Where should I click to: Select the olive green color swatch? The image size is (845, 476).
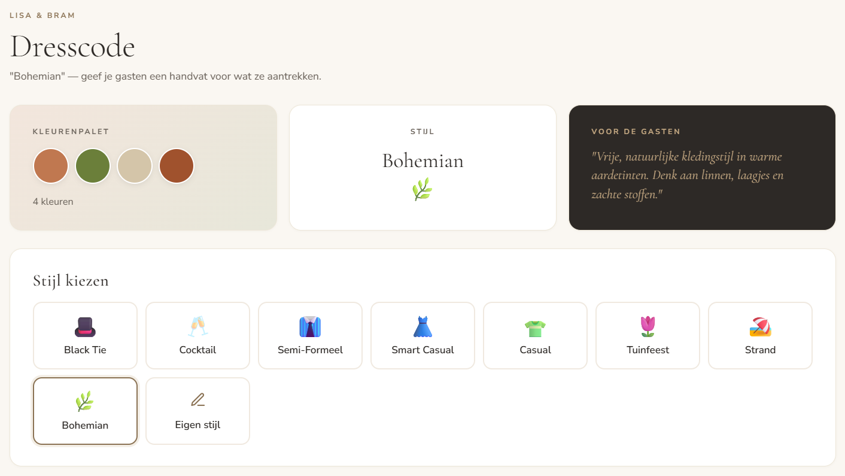click(93, 166)
